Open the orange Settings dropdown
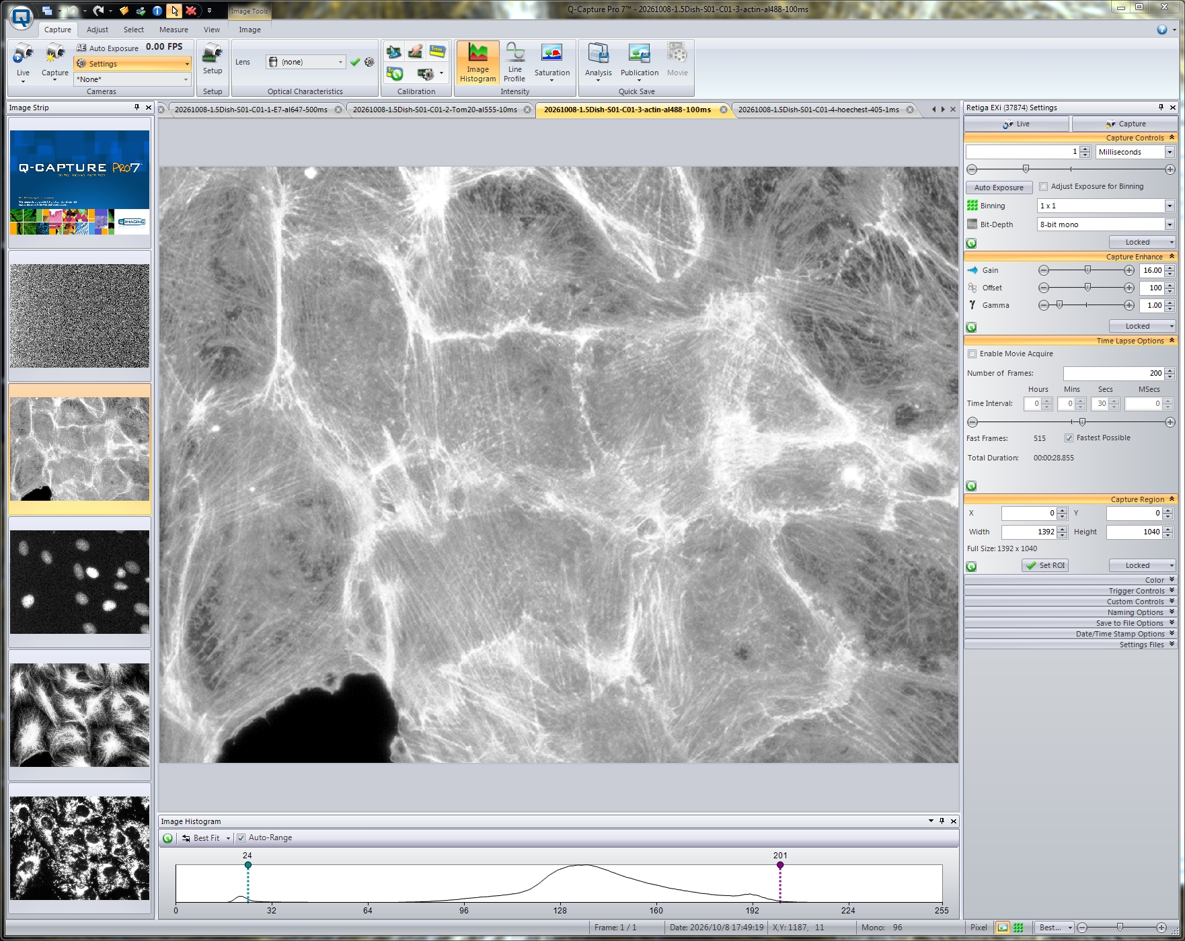This screenshot has width=1185, height=941. [x=132, y=64]
